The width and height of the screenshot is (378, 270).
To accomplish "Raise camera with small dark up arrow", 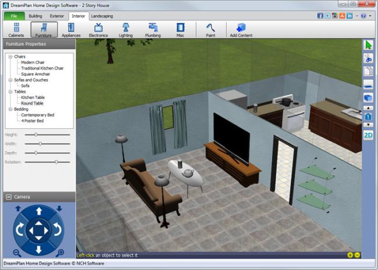I will (18, 208).
